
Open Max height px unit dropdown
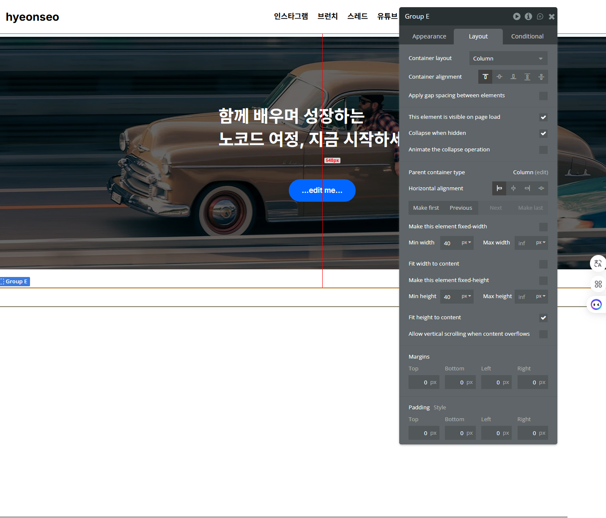(540, 296)
